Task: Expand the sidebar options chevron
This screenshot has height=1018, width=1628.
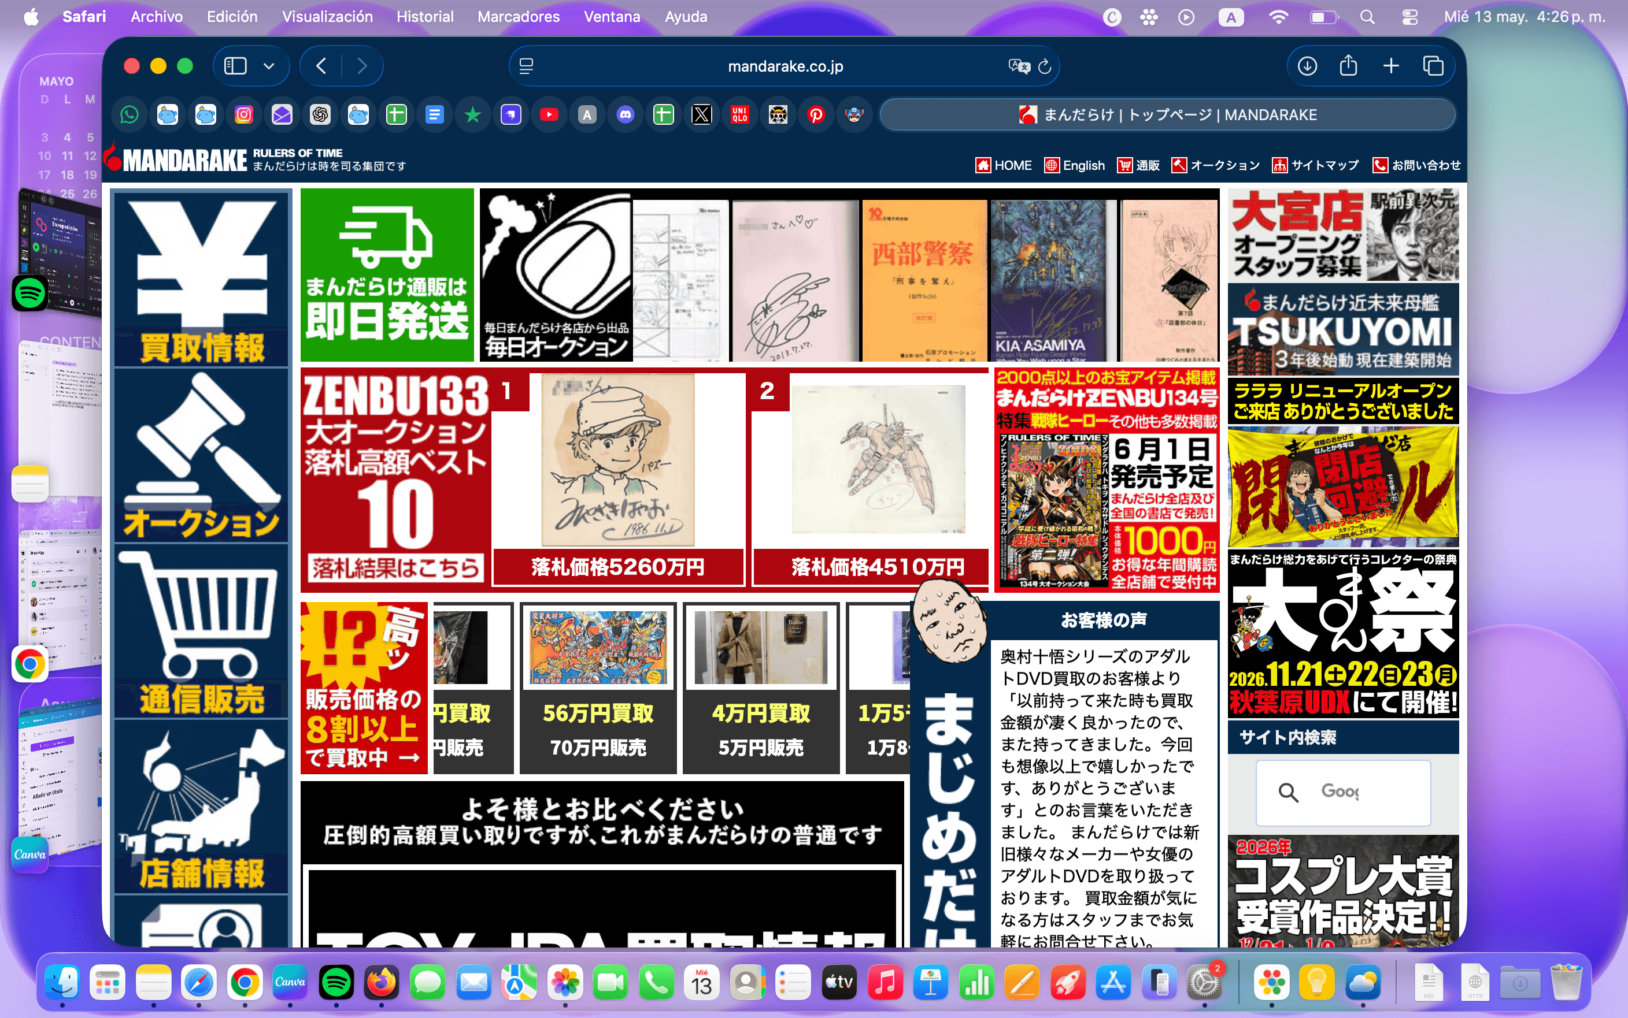Action: click(x=269, y=66)
